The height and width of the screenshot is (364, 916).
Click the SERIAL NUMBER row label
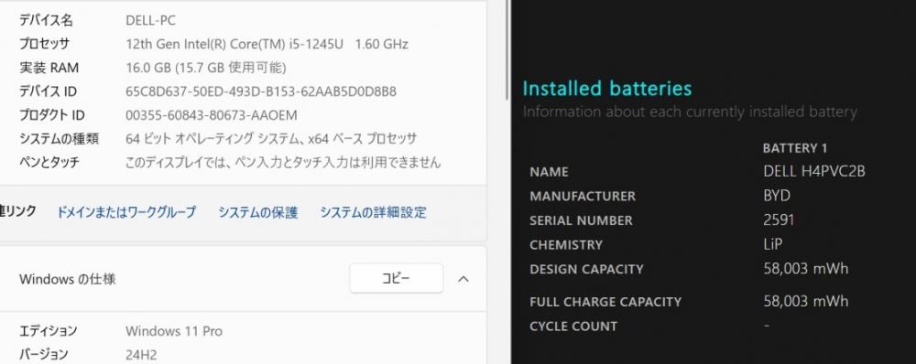[x=581, y=220]
